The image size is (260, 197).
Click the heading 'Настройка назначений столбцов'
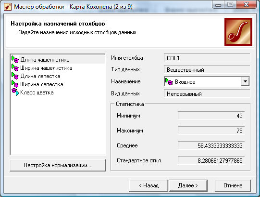pyautogui.click(x=58, y=24)
